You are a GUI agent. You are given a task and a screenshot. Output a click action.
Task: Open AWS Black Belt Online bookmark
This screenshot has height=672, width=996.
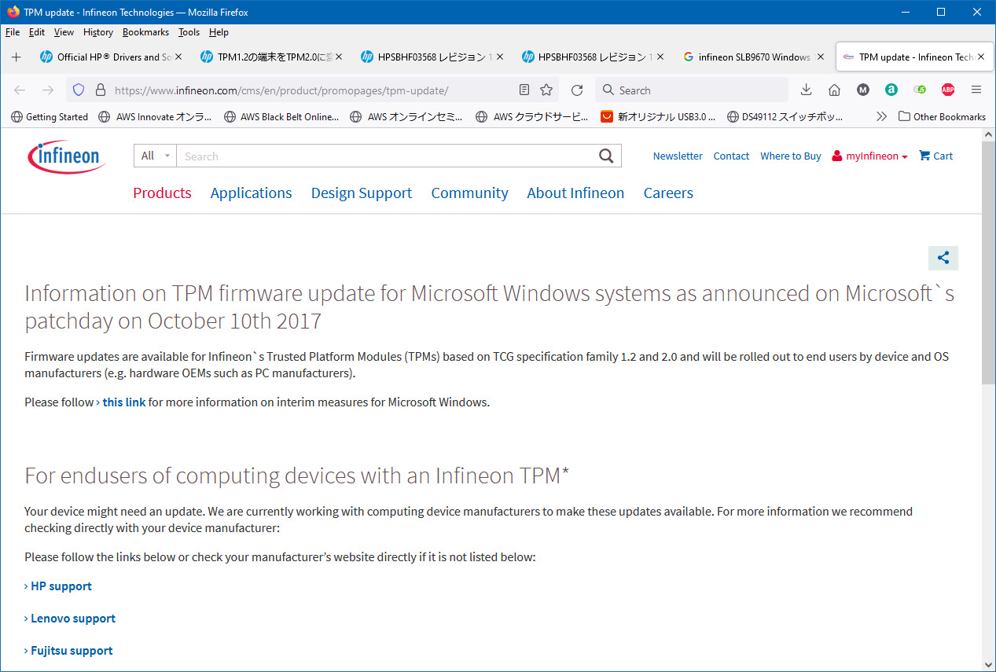(281, 116)
